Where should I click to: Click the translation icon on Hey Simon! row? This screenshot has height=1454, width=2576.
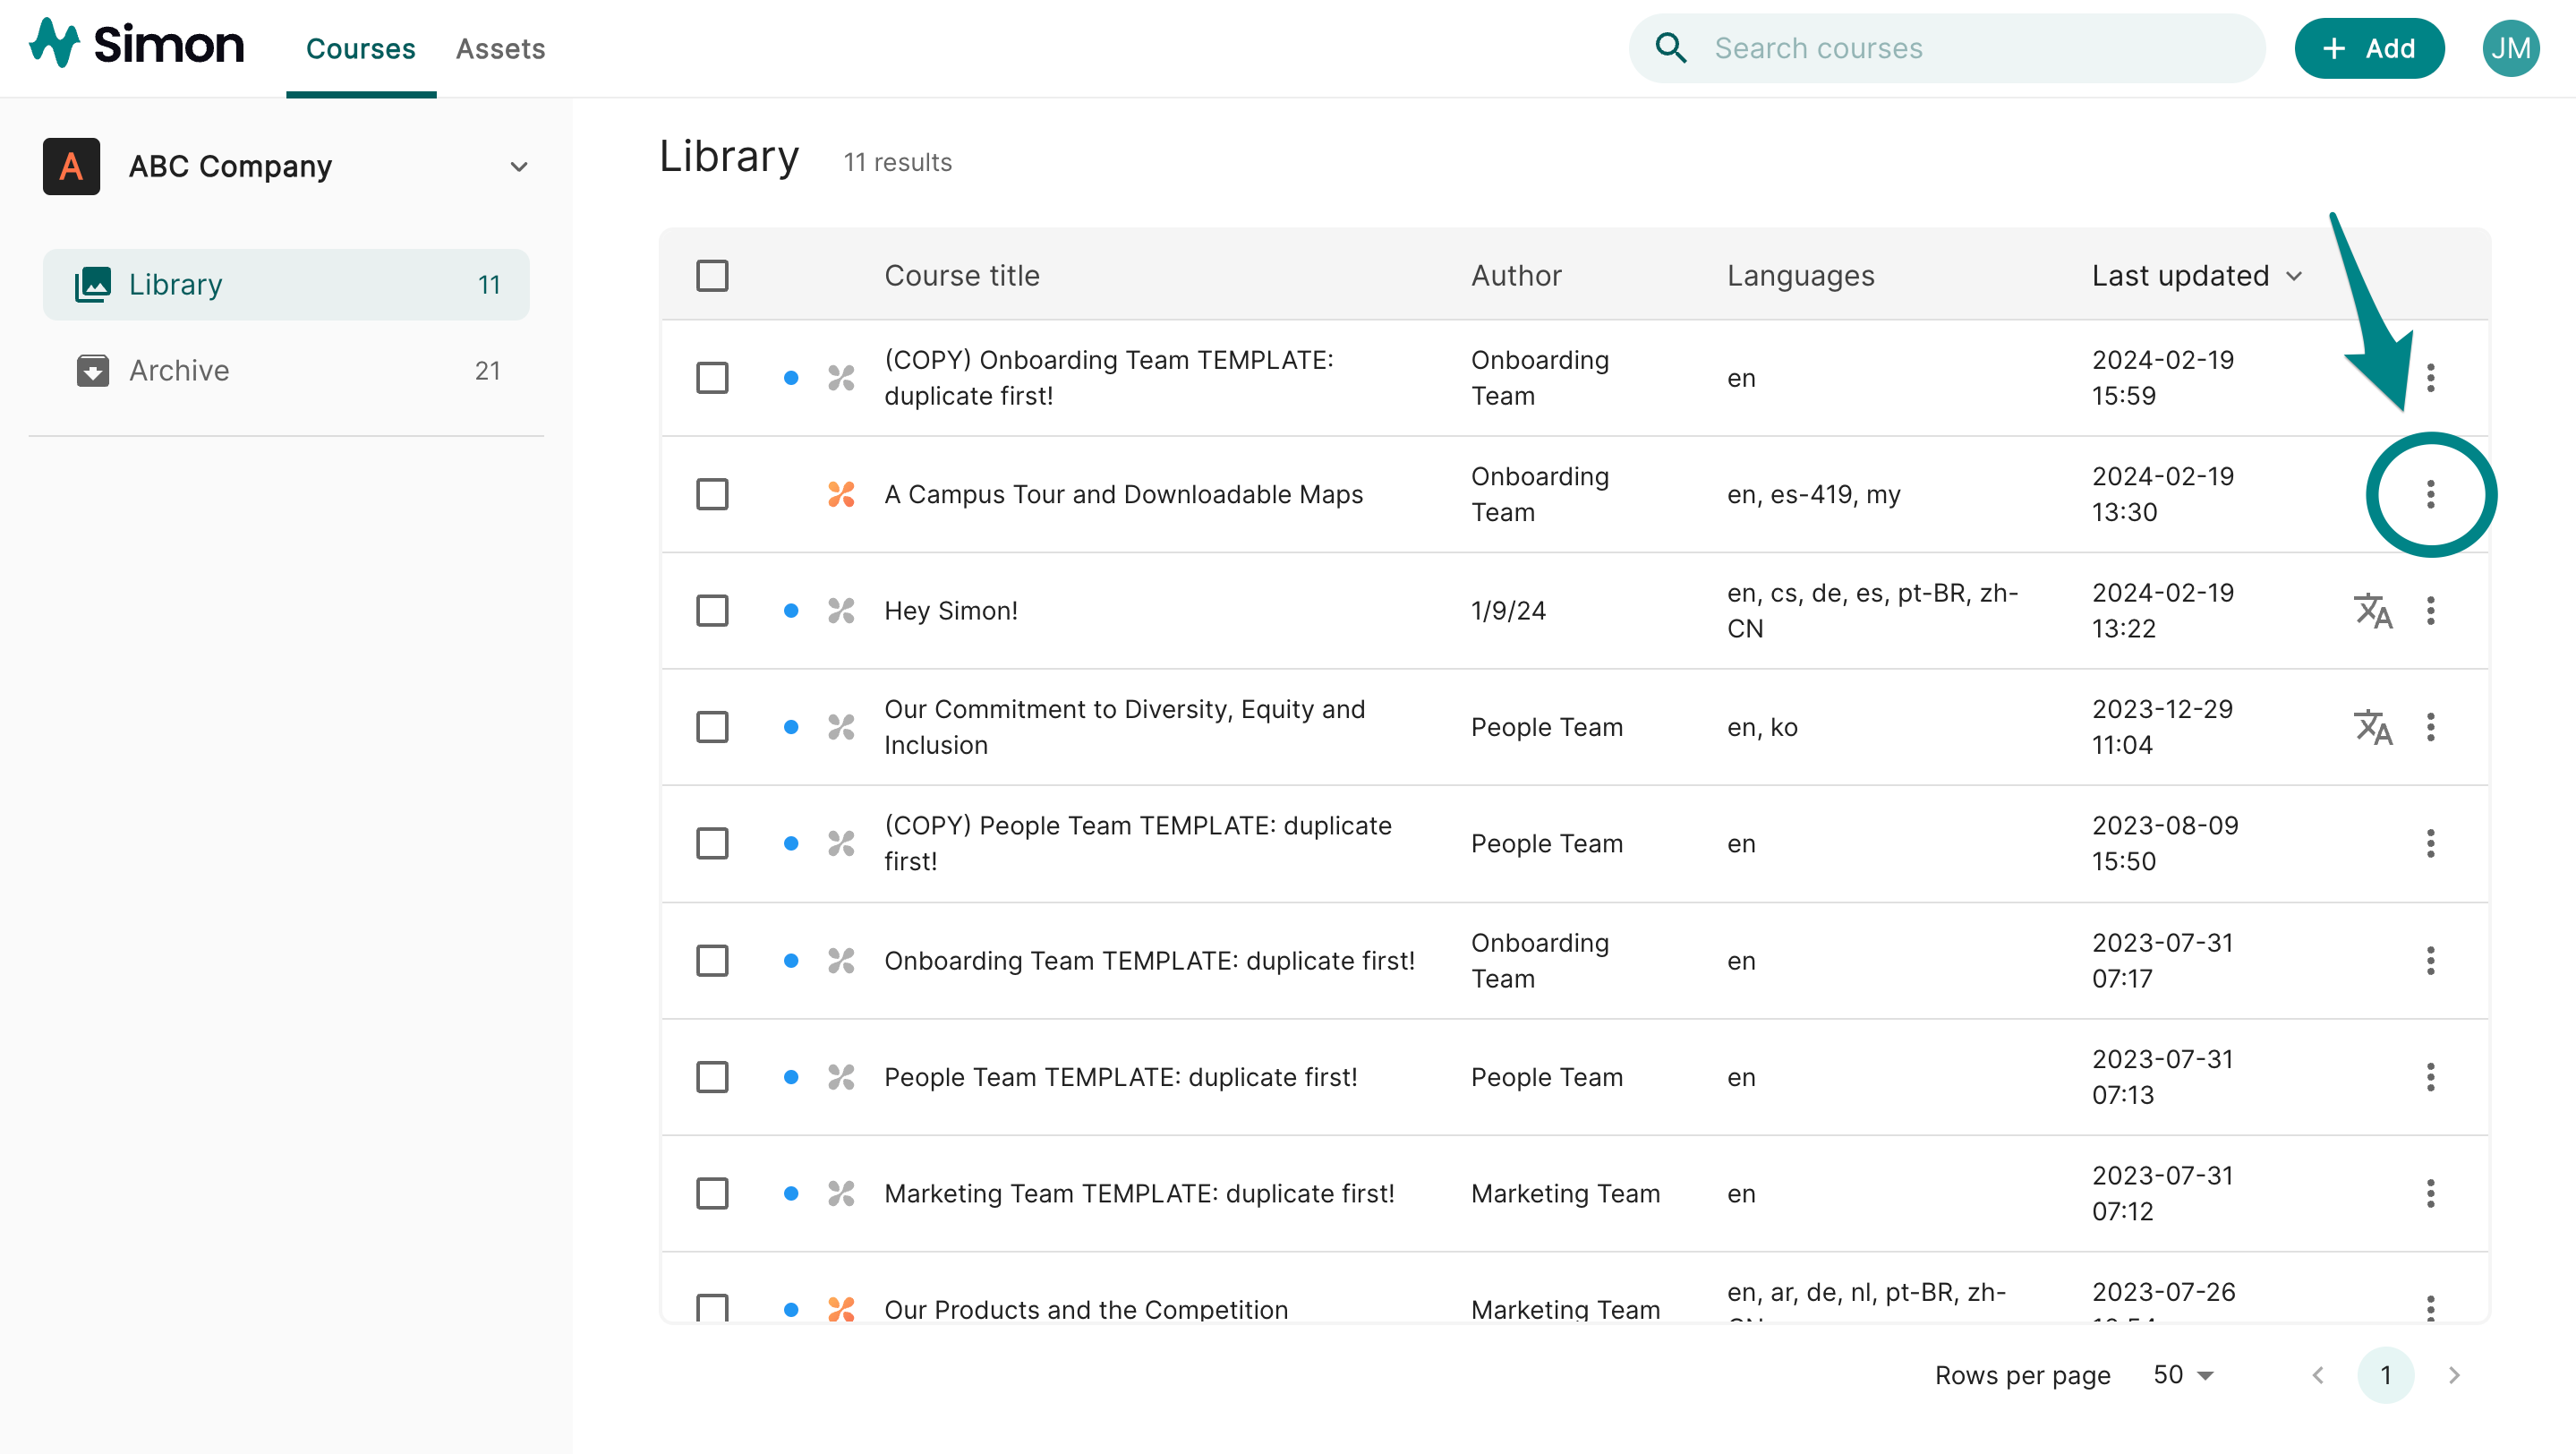2373,611
